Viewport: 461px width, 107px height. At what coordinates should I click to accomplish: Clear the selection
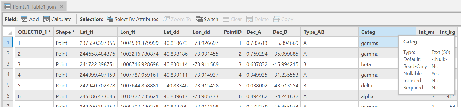[232, 19]
